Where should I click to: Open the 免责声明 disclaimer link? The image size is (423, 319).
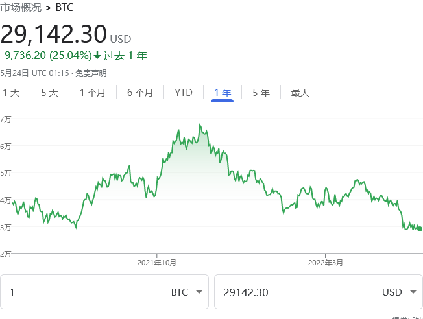click(91, 73)
